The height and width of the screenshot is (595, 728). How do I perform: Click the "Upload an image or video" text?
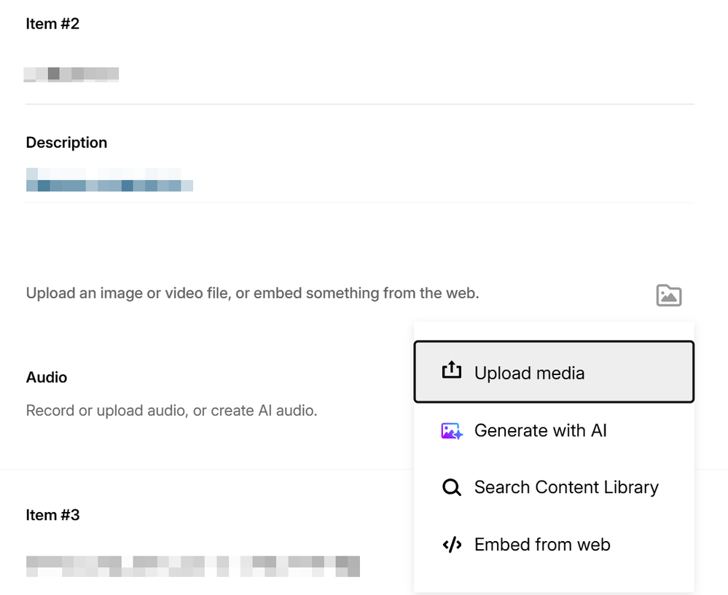tap(252, 293)
